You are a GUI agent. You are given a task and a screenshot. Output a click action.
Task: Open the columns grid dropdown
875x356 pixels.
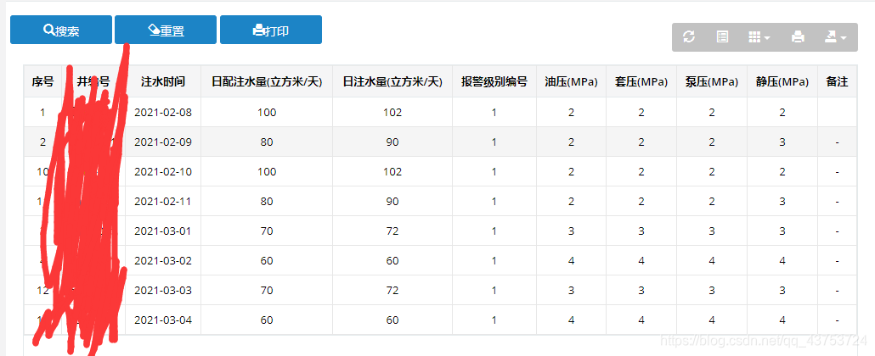pyautogui.click(x=759, y=37)
